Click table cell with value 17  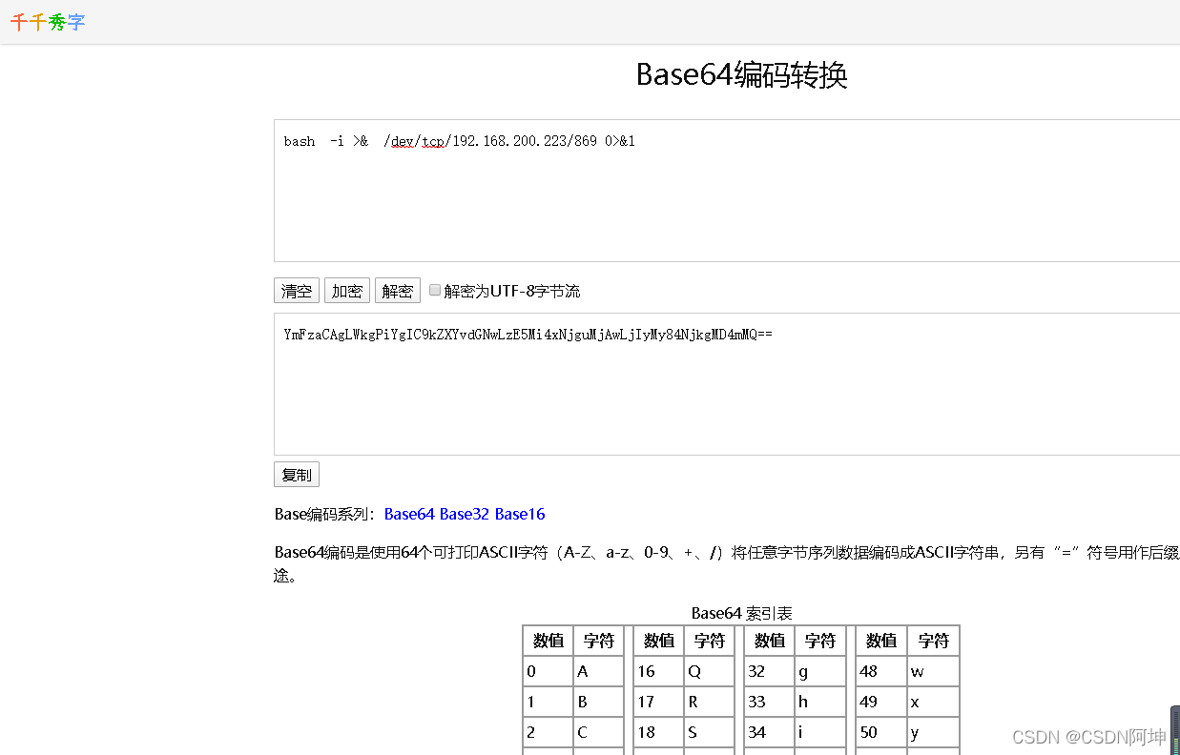point(658,702)
